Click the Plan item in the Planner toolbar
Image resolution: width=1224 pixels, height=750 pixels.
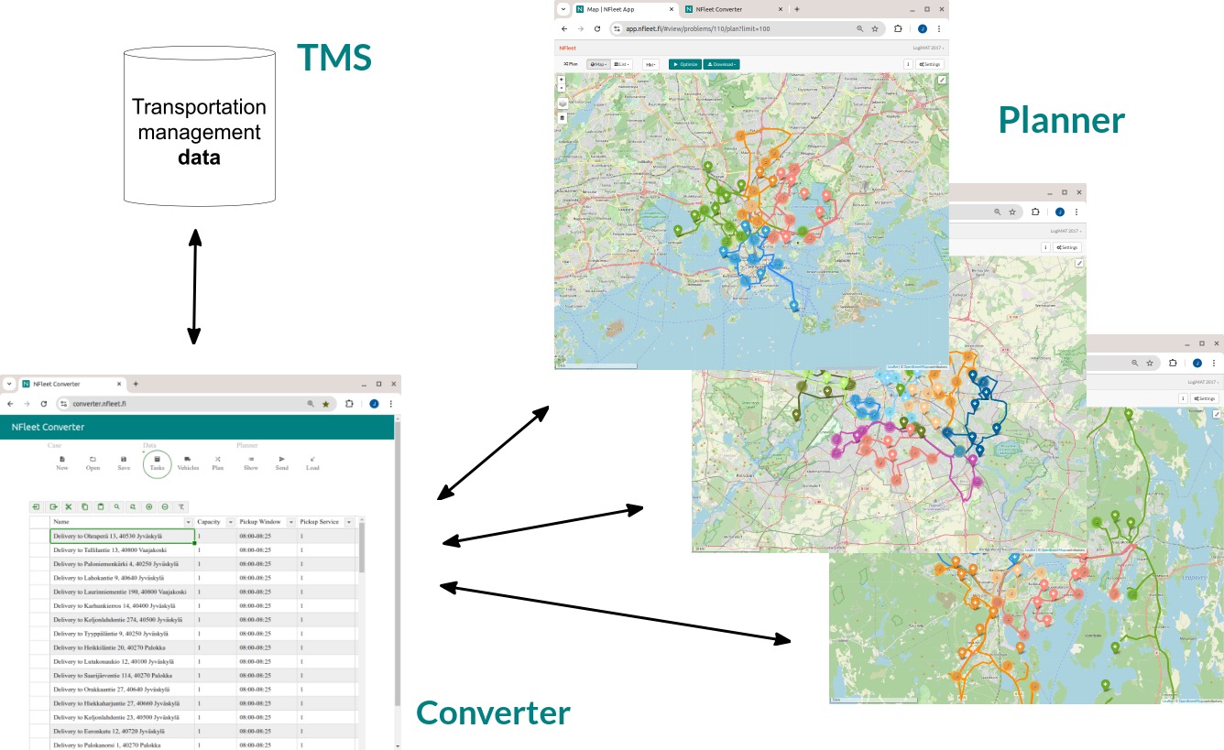point(571,64)
